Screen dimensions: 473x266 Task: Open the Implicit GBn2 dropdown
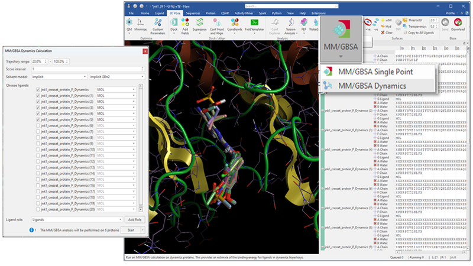click(x=116, y=77)
